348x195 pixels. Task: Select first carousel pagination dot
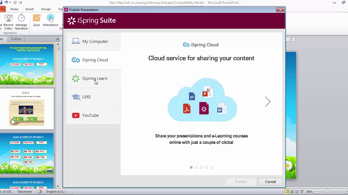click(x=191, y=167)
